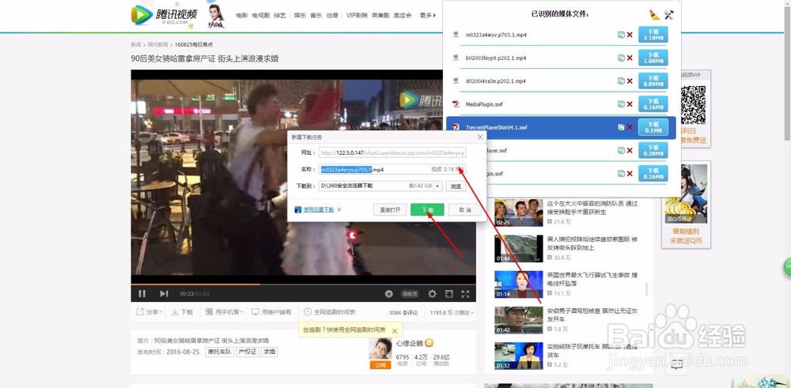Enter fullscreen in video player
This screenshot has height=388, width=791.
[466, 294]
